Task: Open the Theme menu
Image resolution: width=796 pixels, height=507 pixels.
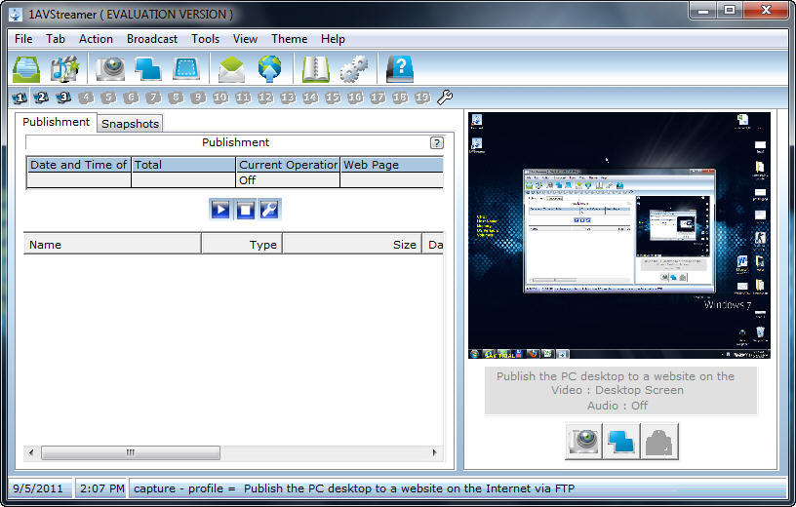Action: click(x=290, y=39)
